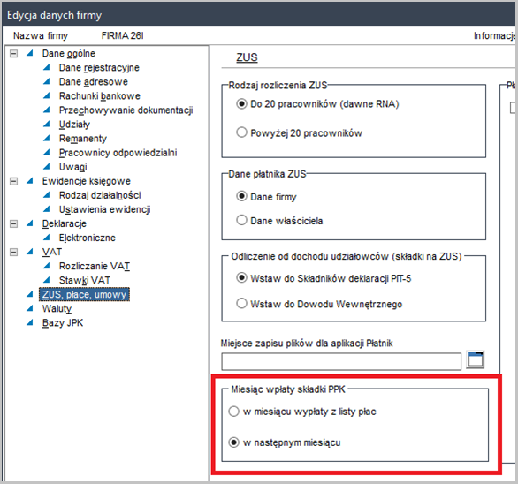Collapse the VAT tree node

[13, 252]
